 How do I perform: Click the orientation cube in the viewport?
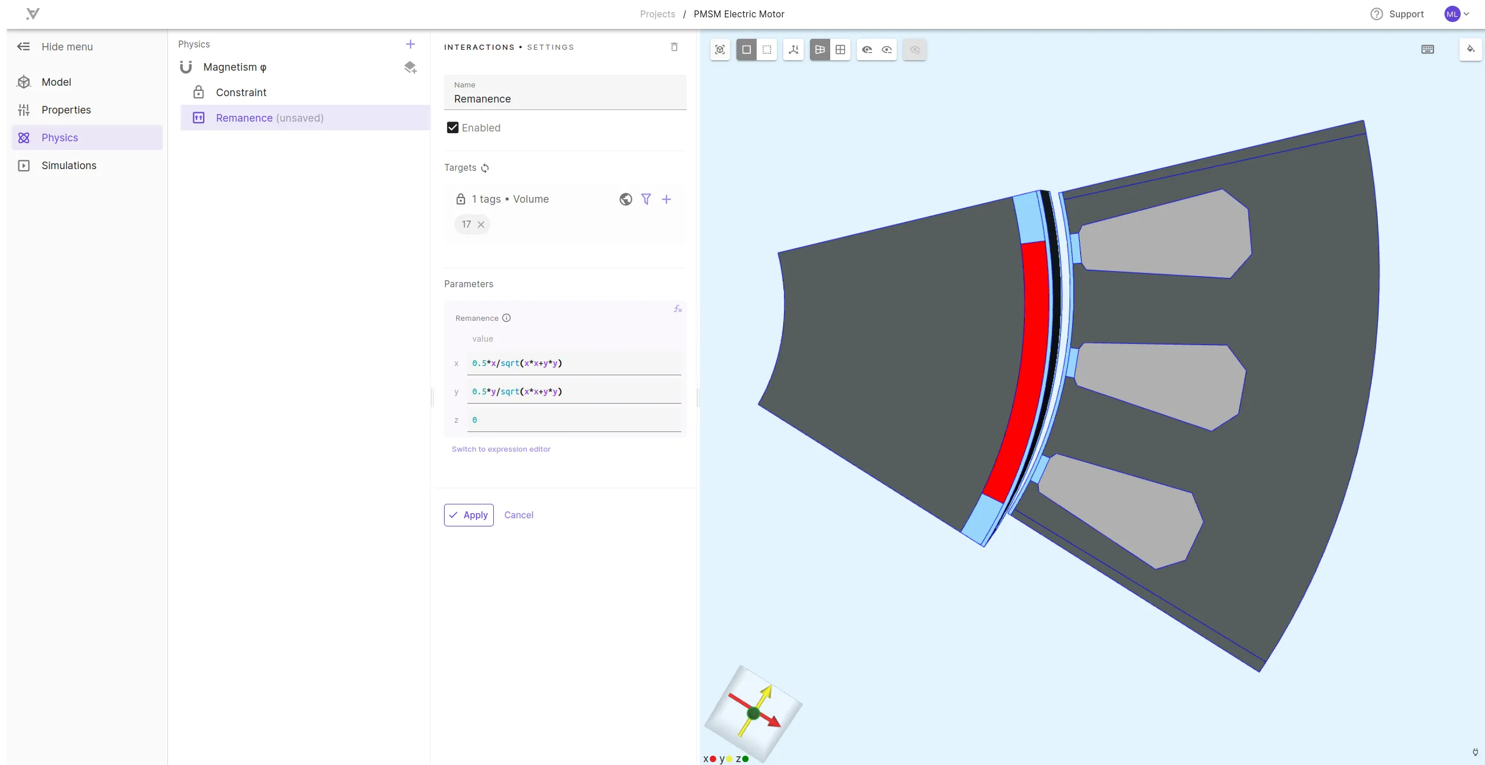tap(753, 713)
